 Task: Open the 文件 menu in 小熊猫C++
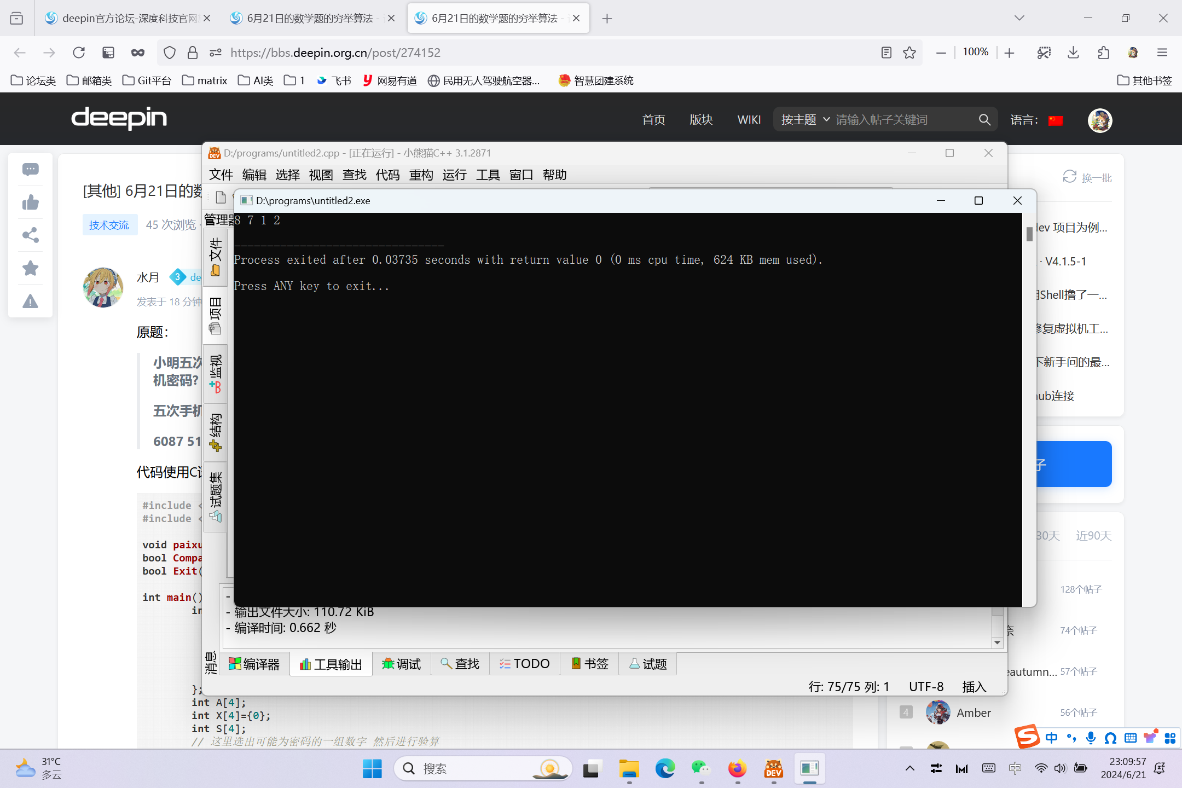tap(221, 175)
